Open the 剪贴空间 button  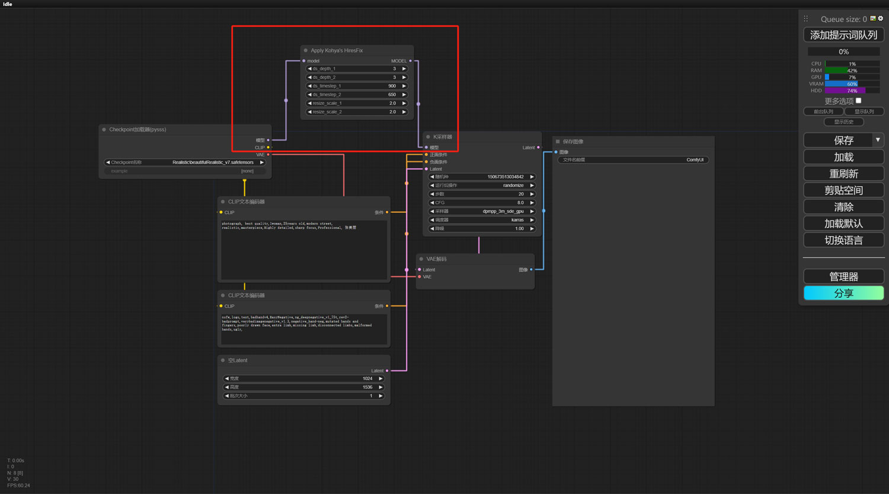point(843,190)
